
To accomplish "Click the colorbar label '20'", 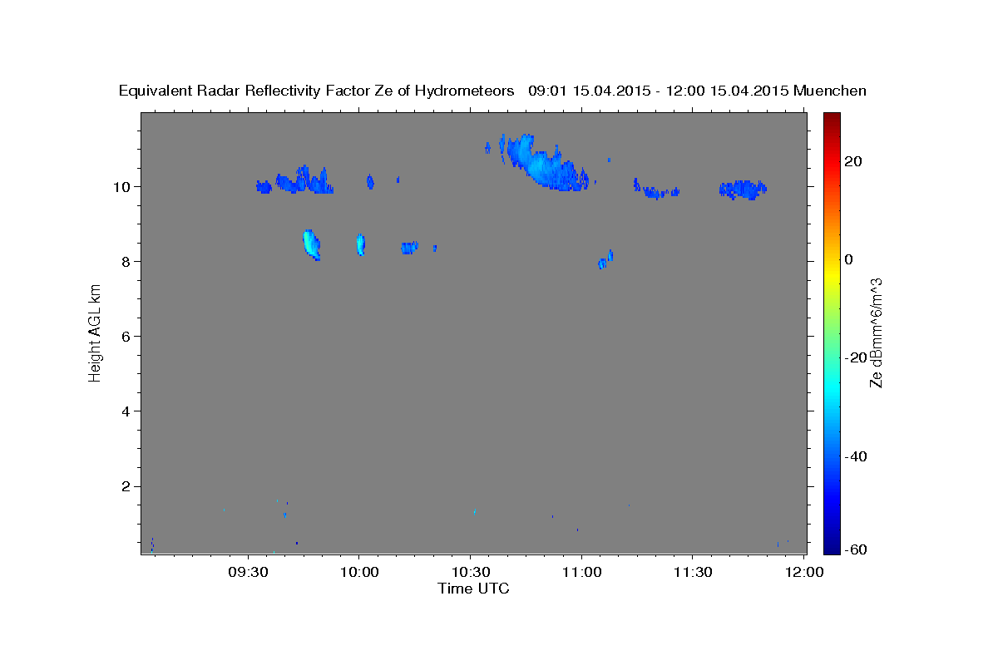I will pos(853,161).
